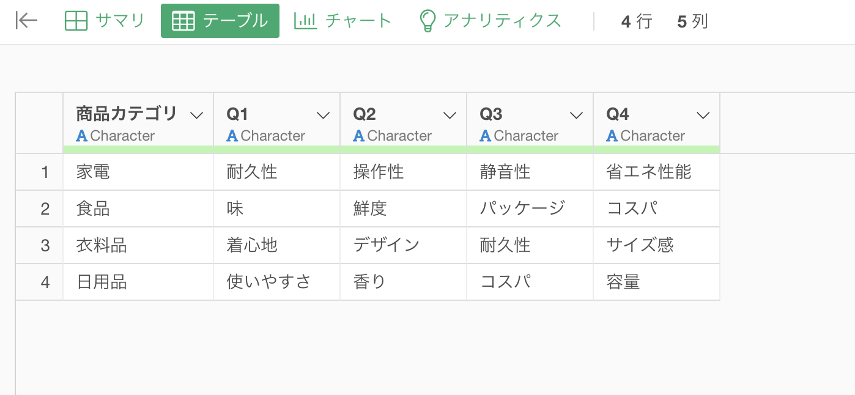Click the アナリティクス lightbulb icon

427,21
